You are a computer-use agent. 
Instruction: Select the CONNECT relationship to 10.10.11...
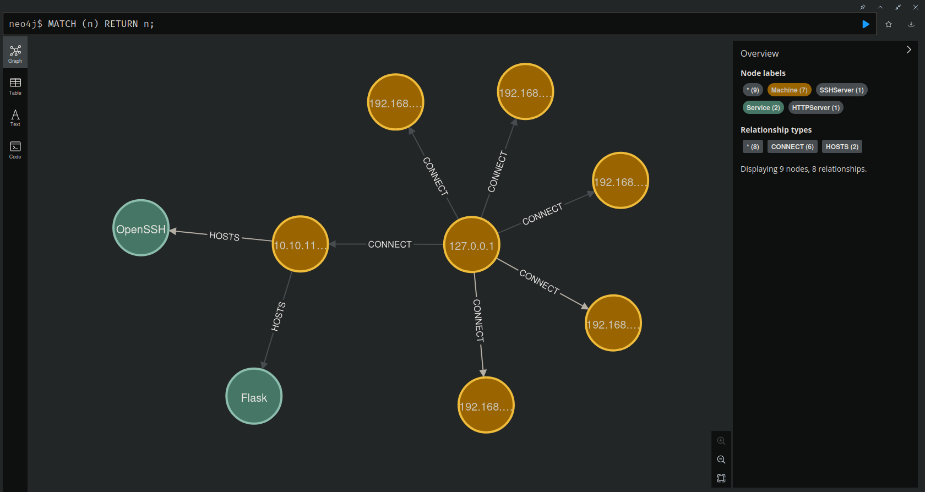point(390,244)
